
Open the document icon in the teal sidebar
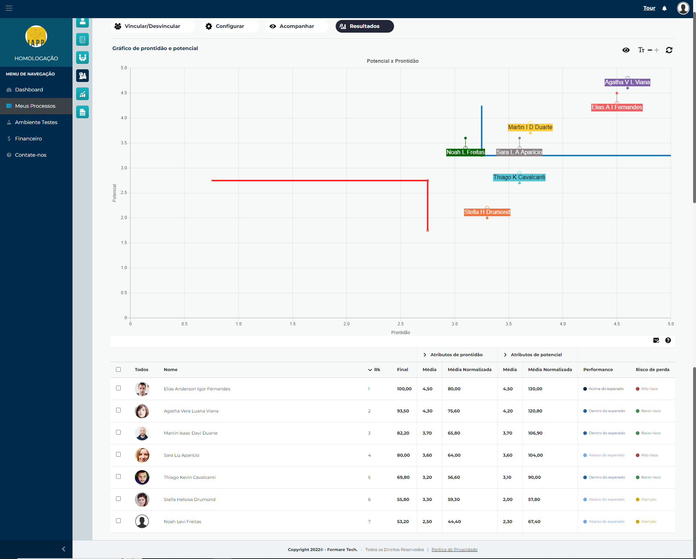82,112
